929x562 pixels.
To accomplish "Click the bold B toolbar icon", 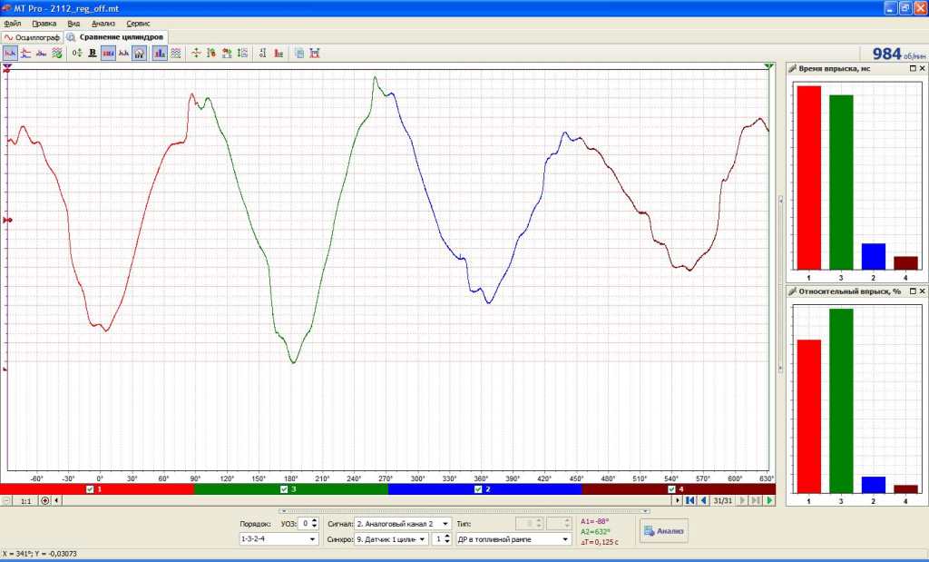I will 93,54.
